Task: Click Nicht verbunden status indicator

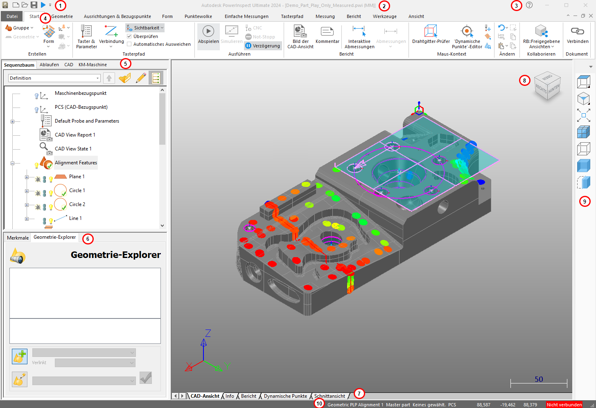Action: [x=564, y=405]
